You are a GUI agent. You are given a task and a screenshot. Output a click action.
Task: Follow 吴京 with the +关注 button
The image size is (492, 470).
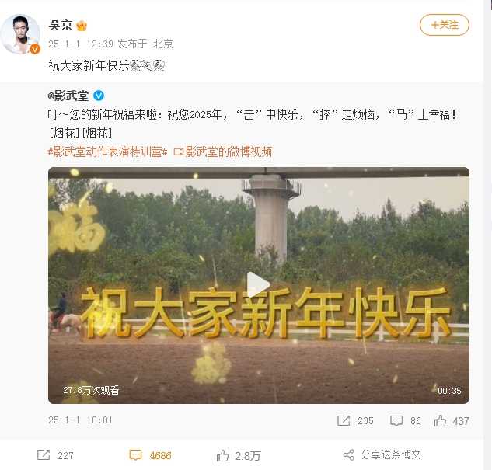(445, 25)
